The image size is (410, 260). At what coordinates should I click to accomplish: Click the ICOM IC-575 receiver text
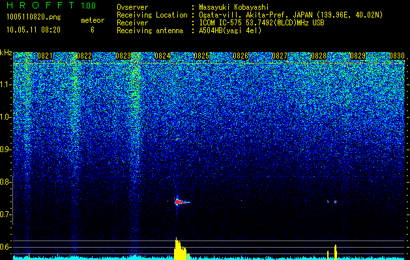pyautogui.click(x=261, y=23)
